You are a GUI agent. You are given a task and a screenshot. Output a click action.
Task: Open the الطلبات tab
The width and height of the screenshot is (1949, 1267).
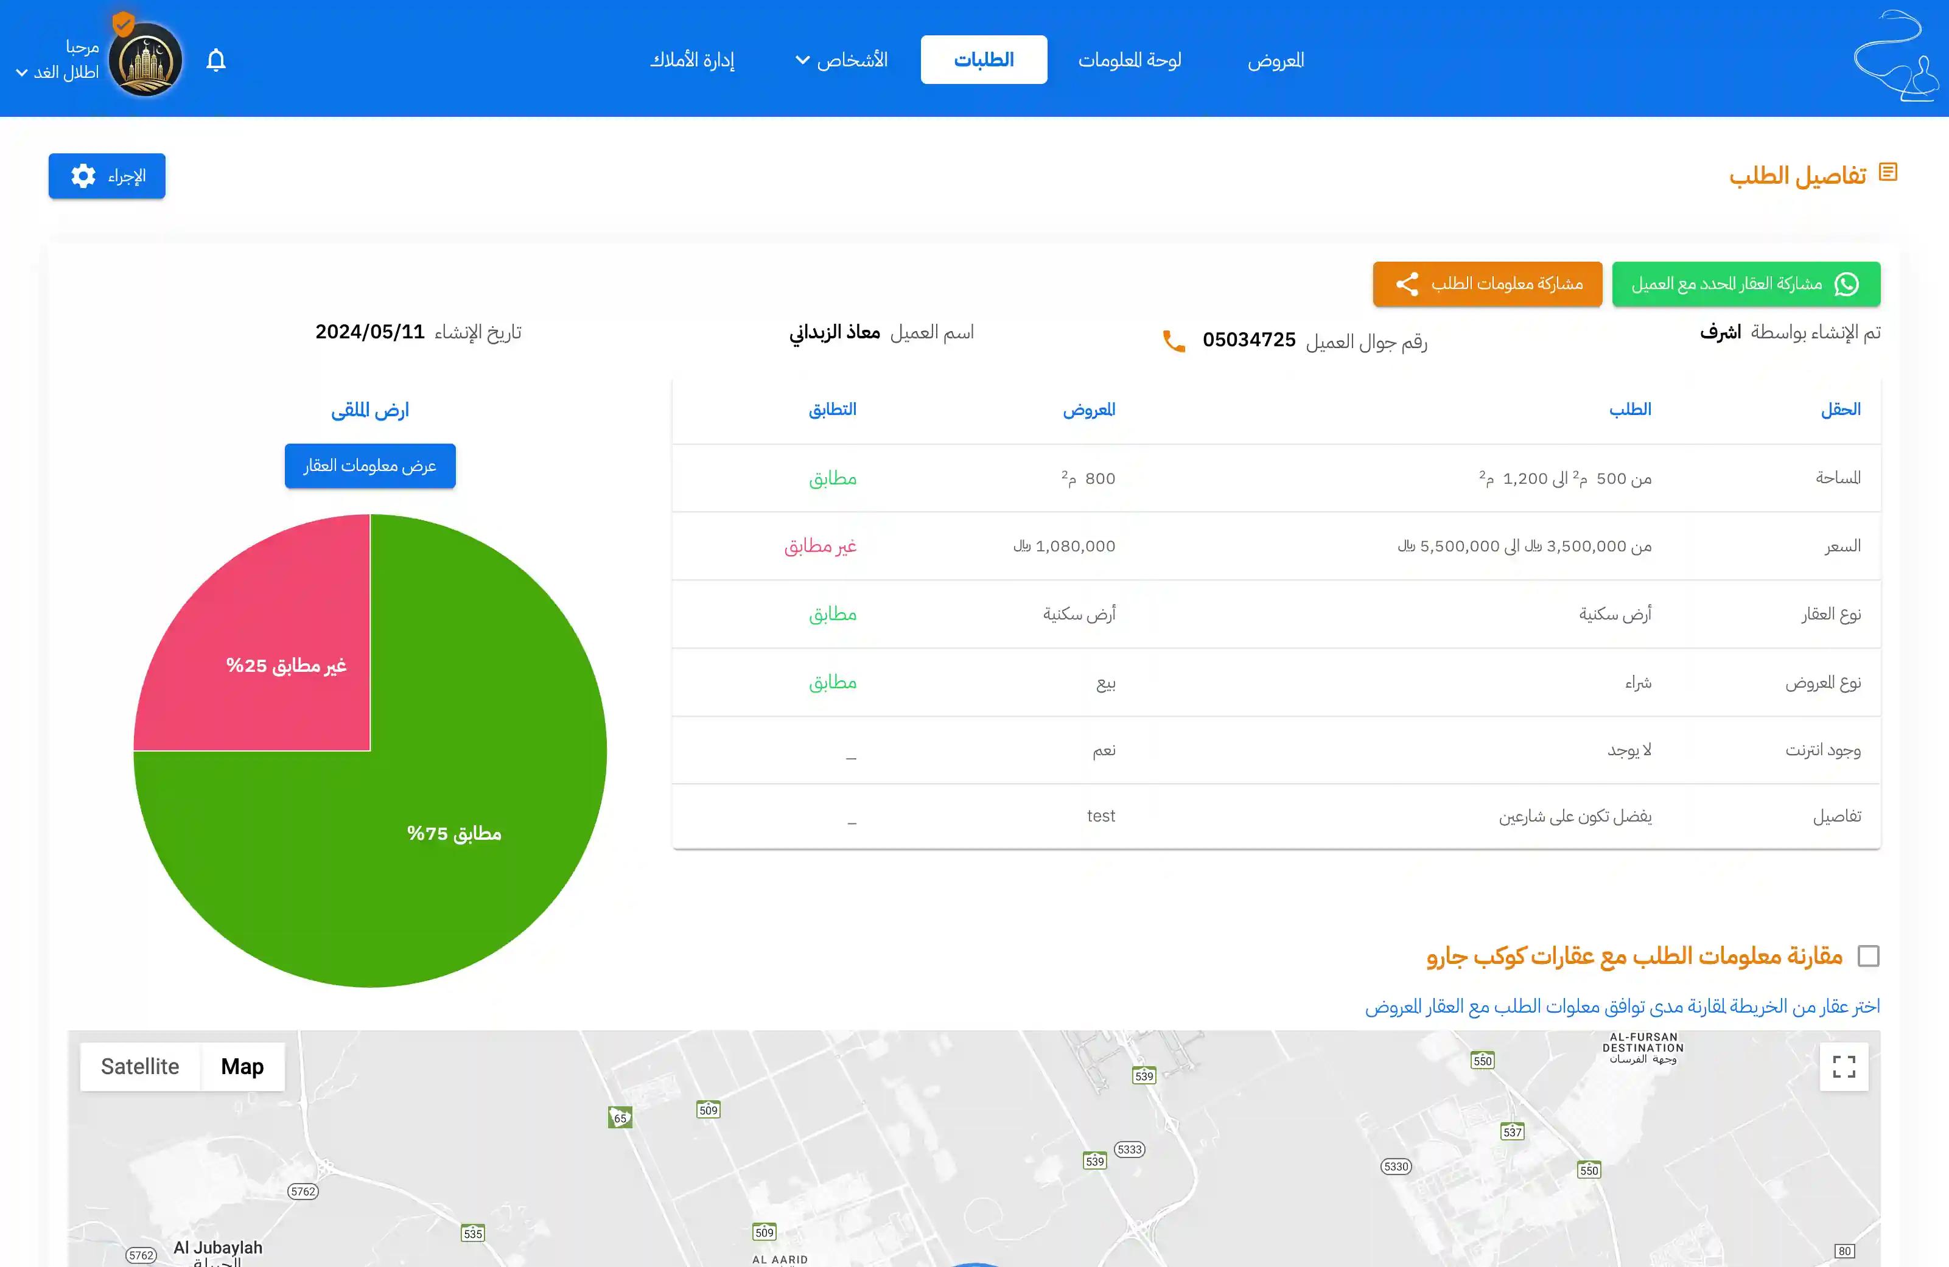tap(984, 60)
